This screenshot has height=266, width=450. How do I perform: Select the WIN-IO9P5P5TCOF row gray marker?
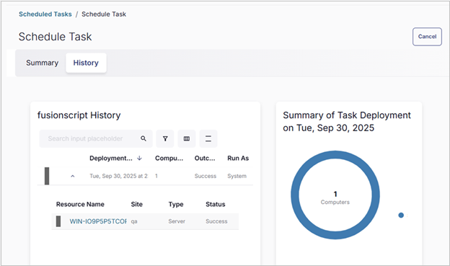(58, 221)
